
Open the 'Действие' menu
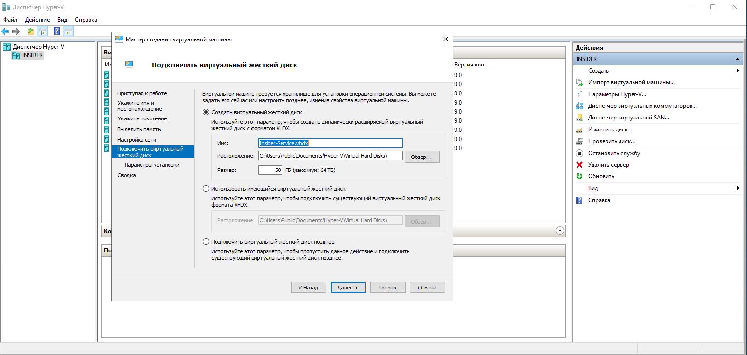pyautogui.click(x=37, y=20)
